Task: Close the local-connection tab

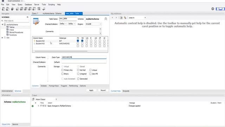Action: pos(22,1)
